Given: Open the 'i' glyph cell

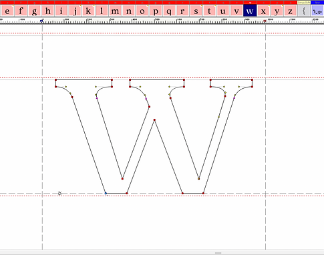Looking at the screenshot, I should pos(61,11).
